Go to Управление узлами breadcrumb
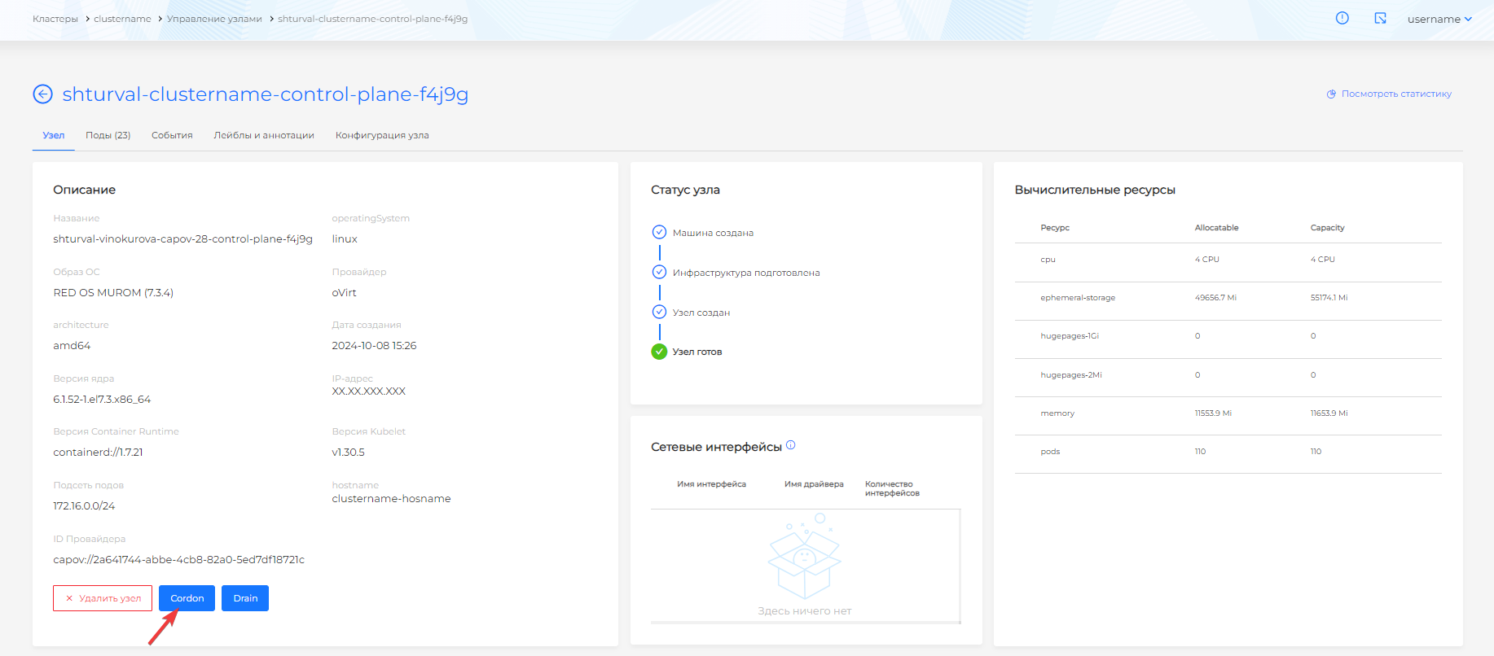 click(x=214, y=19)
